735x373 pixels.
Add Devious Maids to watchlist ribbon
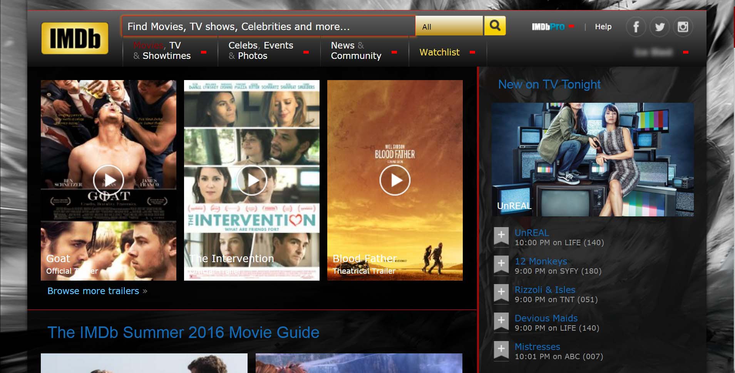click(x=501, y=322)
